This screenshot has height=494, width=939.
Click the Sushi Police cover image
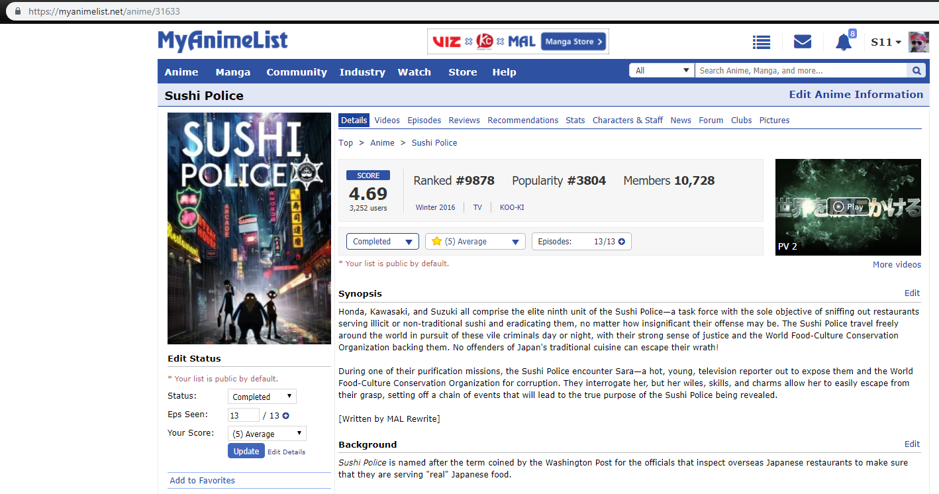(x=249, y=228)
